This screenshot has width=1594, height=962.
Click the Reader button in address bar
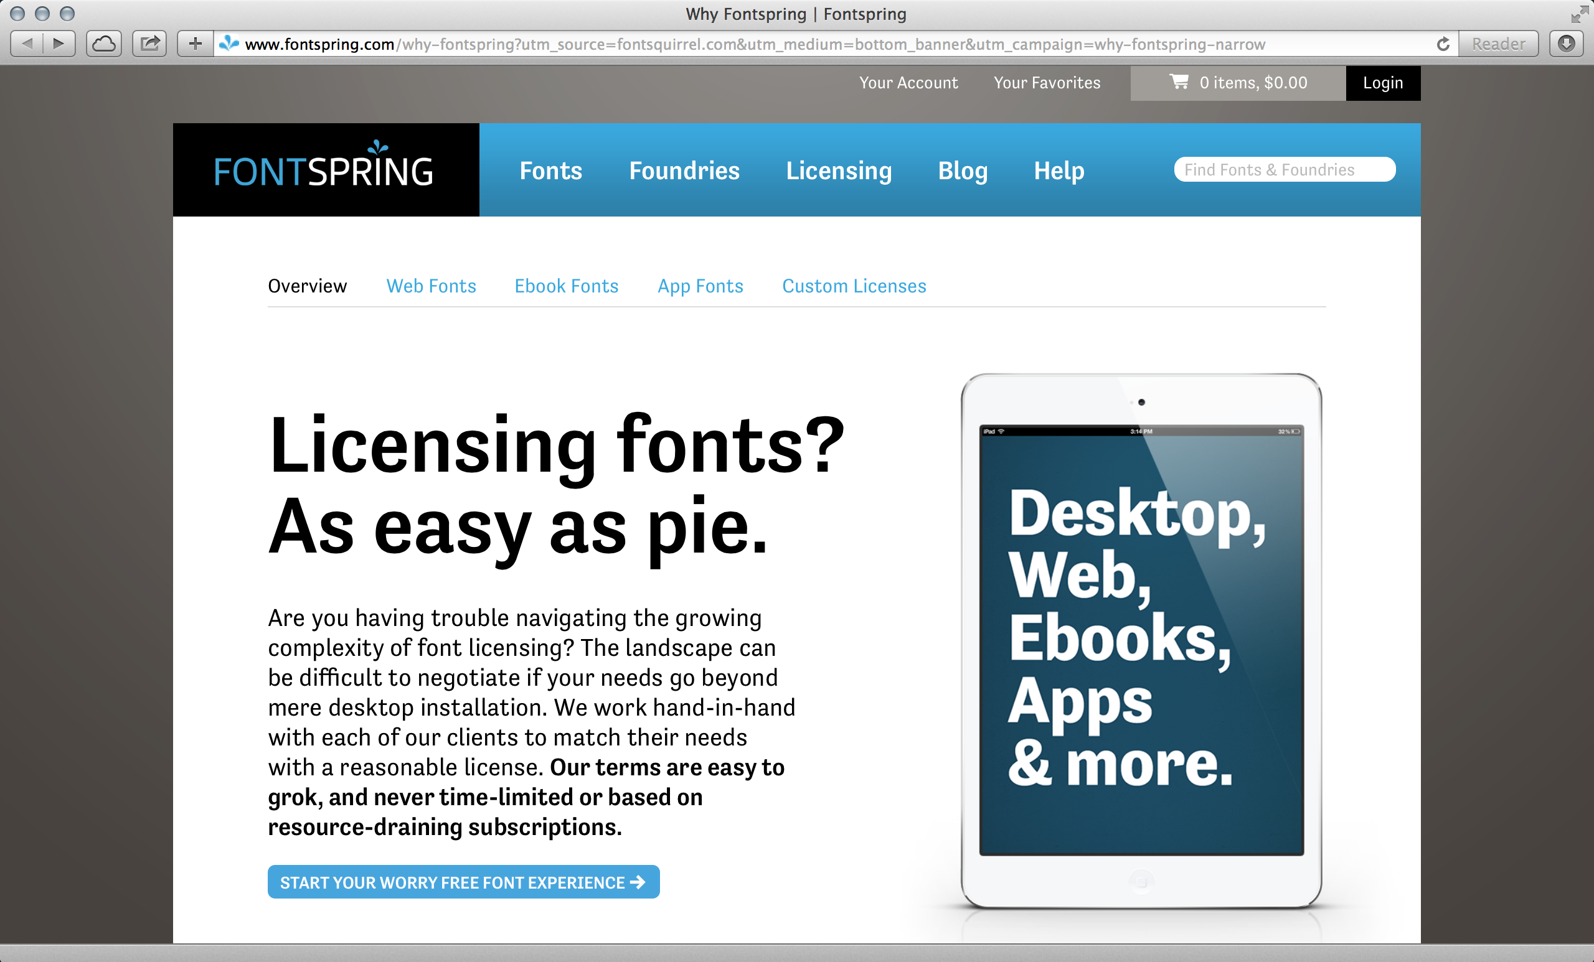[1497, 44]
